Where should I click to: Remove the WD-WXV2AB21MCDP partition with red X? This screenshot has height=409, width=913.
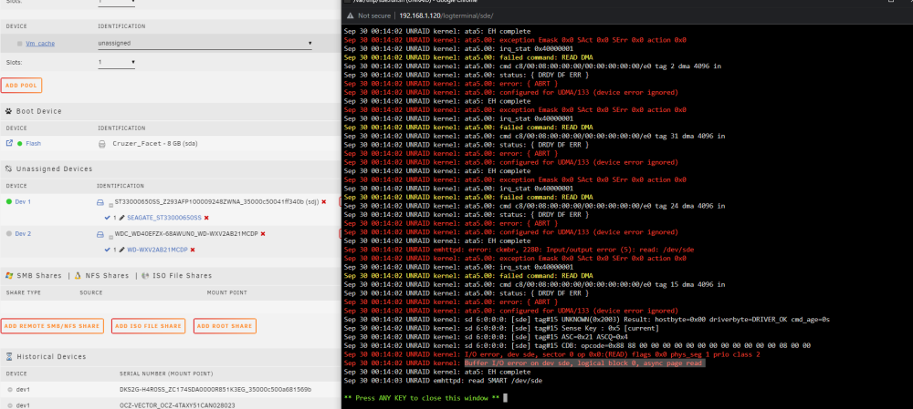(x=192, y=250)
